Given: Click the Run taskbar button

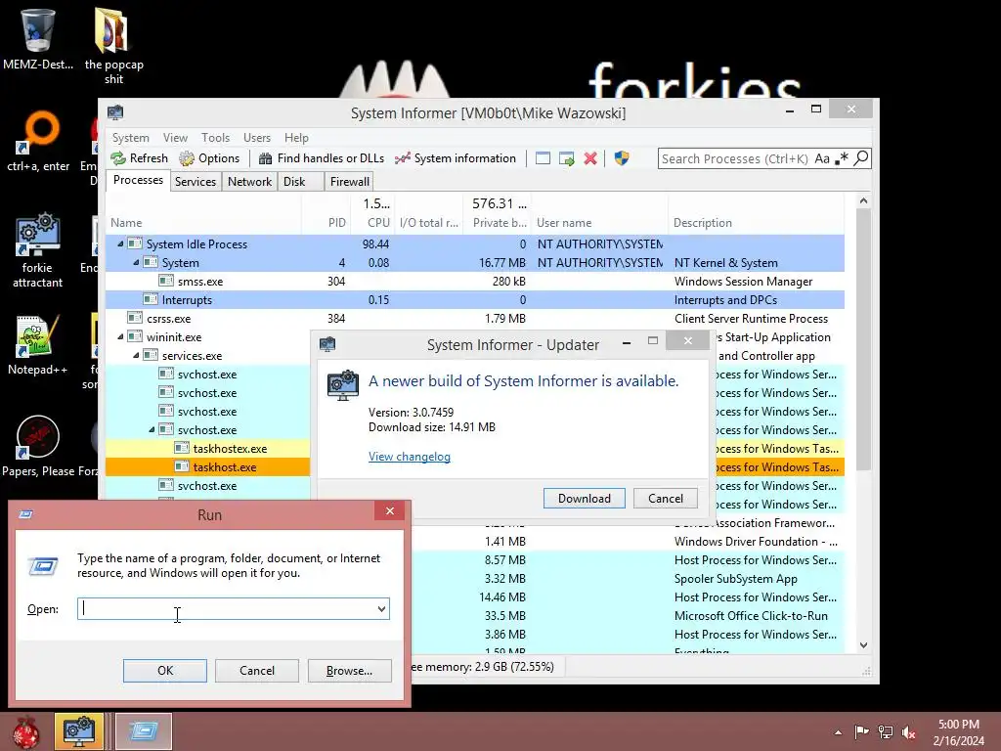Looking at the screenshot, I should (144, 731).
